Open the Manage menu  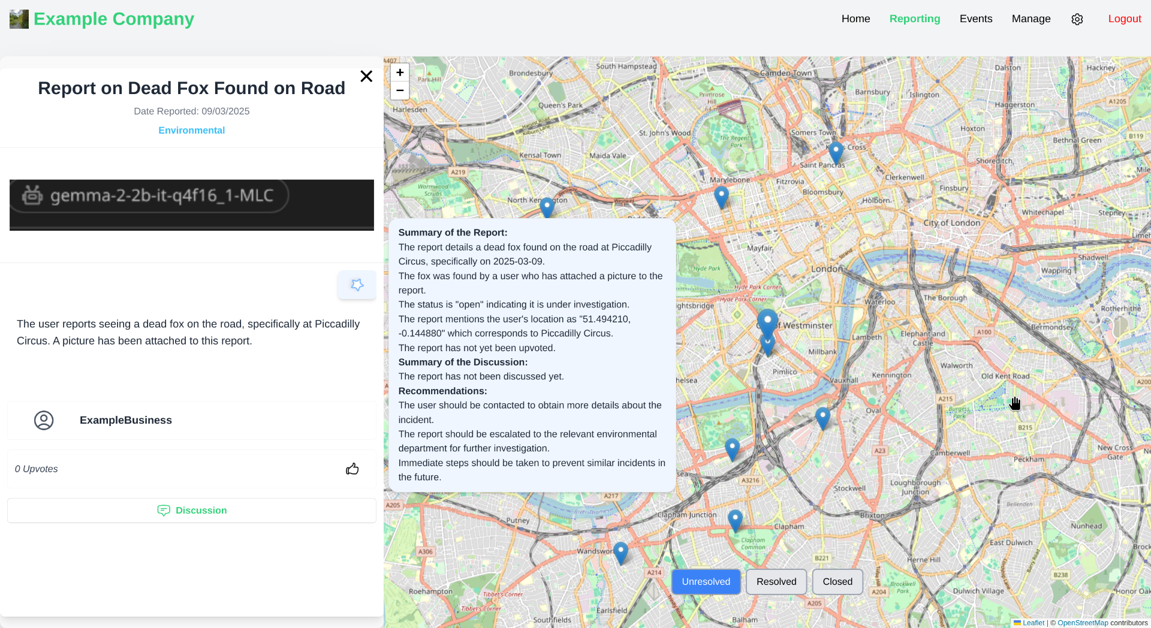tap(1031, 19)
